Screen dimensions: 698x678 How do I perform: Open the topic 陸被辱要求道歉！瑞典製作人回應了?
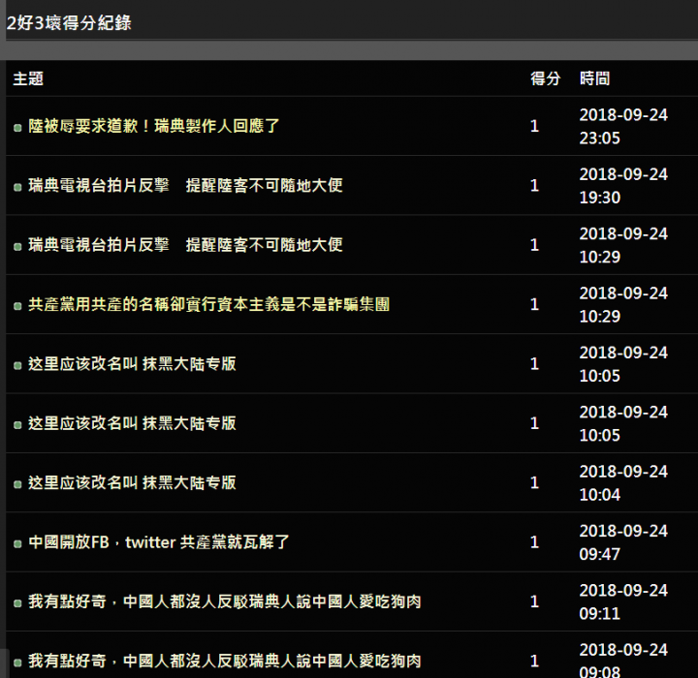[154, 126]
